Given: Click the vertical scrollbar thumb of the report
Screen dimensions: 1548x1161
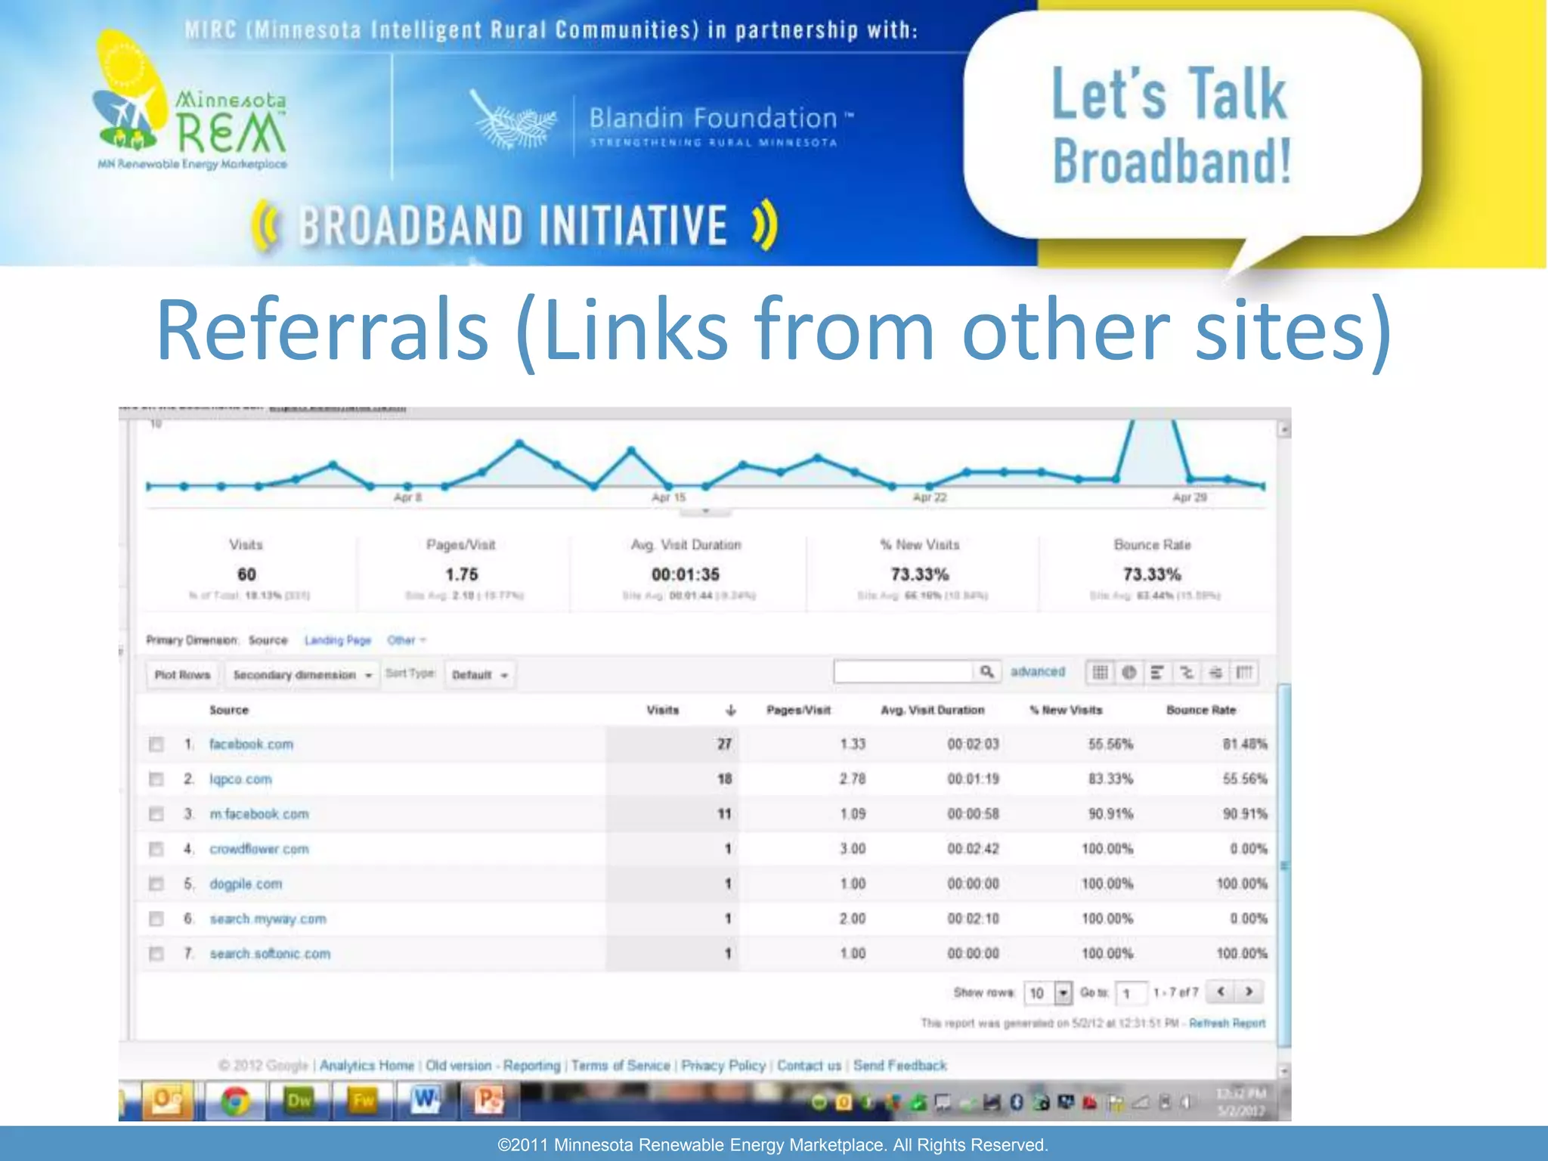Looking at the screenshot, I should pyautogui.click(x=1283, y=865).
